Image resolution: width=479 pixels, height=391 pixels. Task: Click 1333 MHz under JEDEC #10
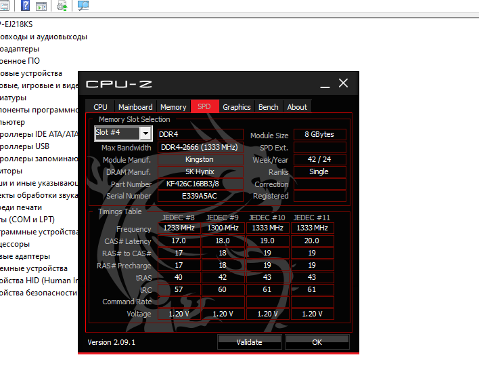point(268,228)
